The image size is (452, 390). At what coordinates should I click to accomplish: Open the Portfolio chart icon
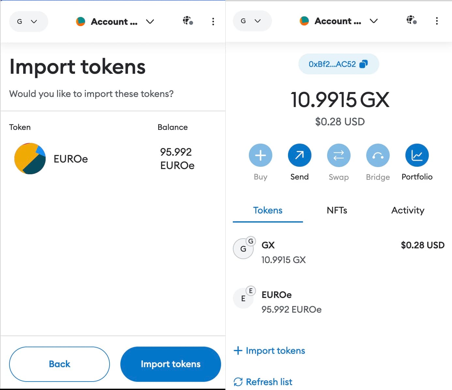pyautogui.click(x=417, y=155)
